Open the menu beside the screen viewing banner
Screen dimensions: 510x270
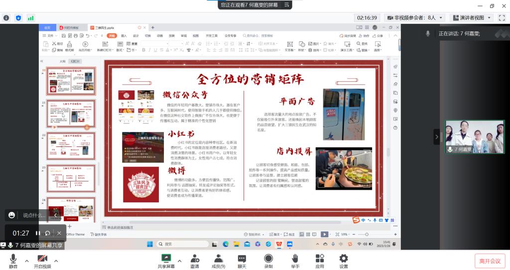point(286,4)
